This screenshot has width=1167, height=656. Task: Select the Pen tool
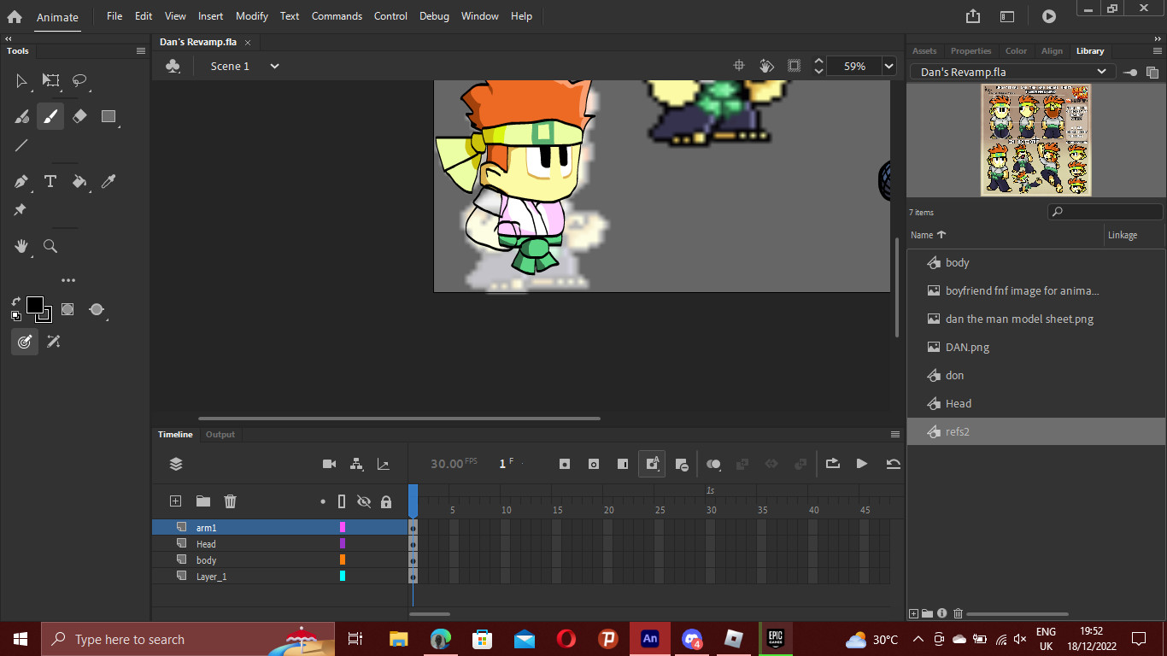click(21, 181)
